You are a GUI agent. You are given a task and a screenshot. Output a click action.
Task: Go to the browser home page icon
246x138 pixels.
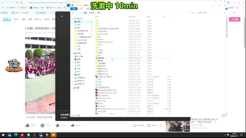pos(22,3)
